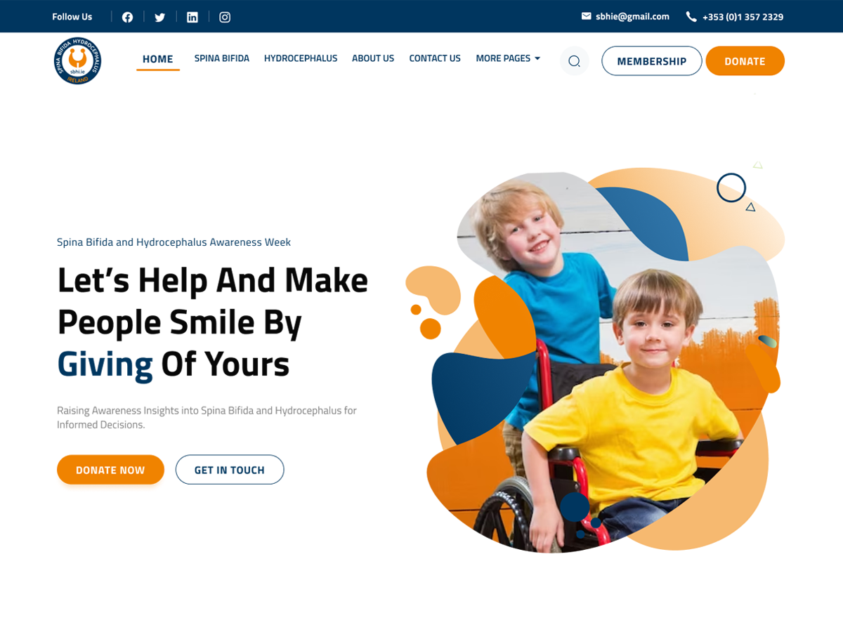Click the hero image of two children
Screen dimensions: 843x632
pyautogui.click(x=604, y=358)
